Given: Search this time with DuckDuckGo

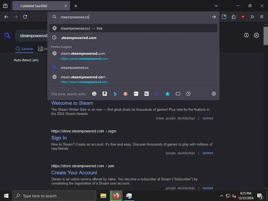Looking at the screenshot, I should coord(125,94).
